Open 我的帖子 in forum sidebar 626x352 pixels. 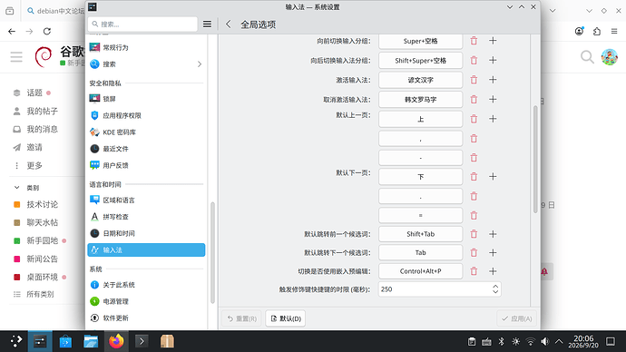click(43, 111)
